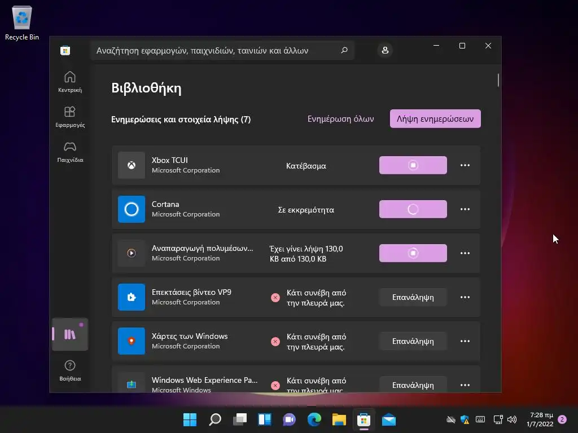Click error icon for Windows Web Experience
The width and height of the screenshot is (578, 433).
[275, 385]
